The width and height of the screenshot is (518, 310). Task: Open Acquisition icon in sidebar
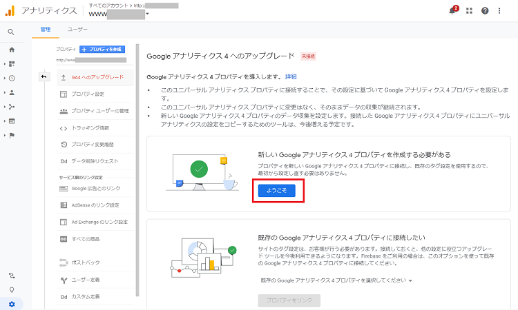12,107
